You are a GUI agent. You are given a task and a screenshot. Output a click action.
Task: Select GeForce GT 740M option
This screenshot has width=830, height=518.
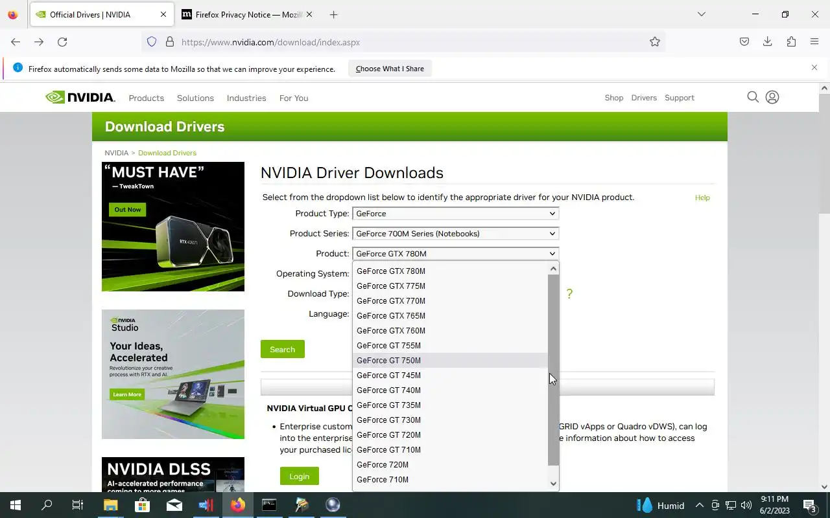[450, 390]
